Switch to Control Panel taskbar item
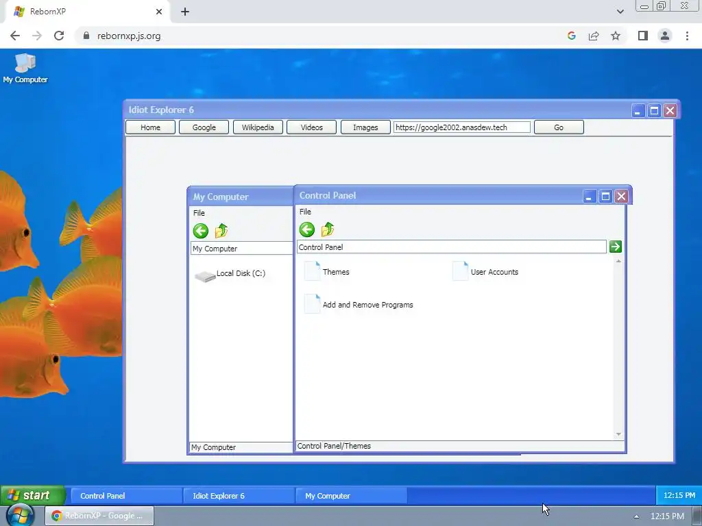The width and height of the screenshot is (702, 526). point(127,496)
